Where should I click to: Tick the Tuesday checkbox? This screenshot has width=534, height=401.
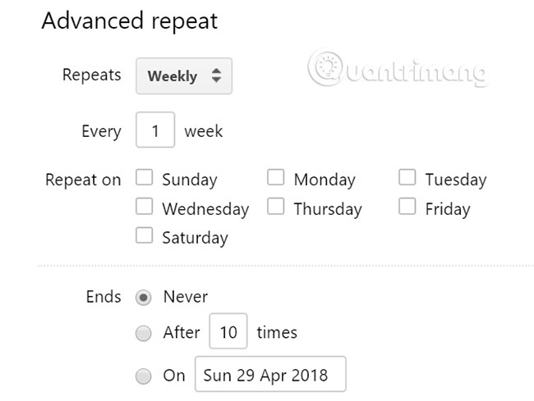[x=407, y=178]
